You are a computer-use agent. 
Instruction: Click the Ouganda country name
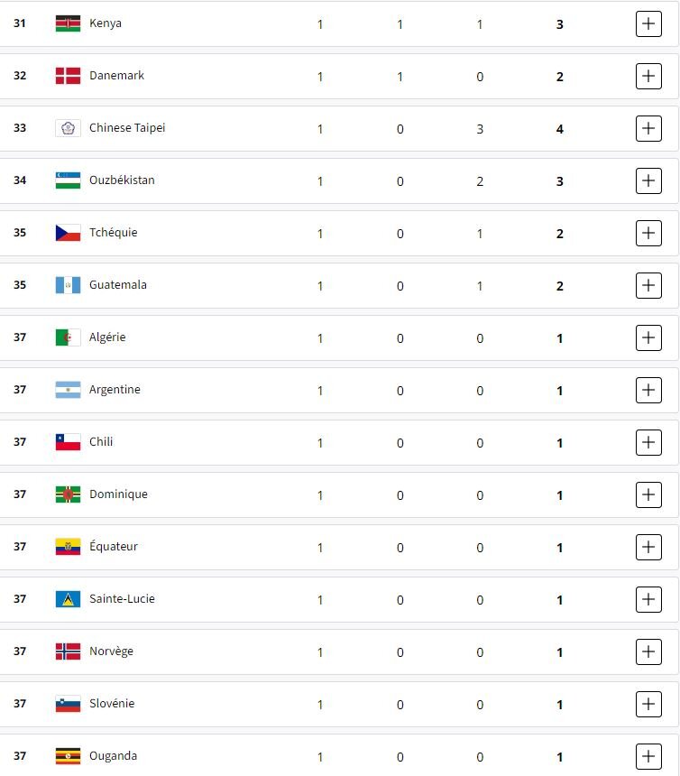click(x=113, y=756)
